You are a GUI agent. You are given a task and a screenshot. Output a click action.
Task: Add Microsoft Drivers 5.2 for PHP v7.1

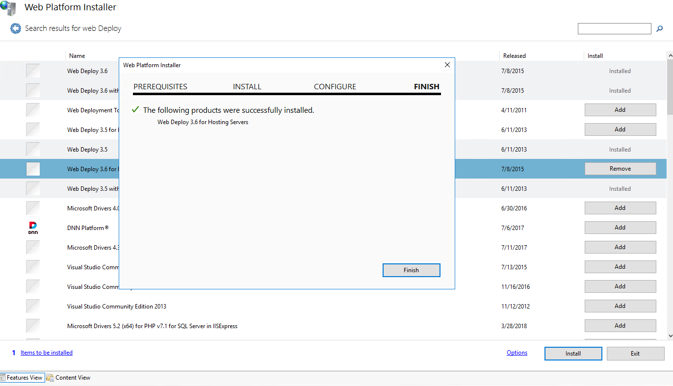tap(620, 326)
